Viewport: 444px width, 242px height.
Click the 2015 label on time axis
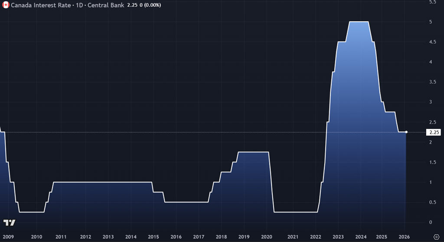click(x=153, y=237)
